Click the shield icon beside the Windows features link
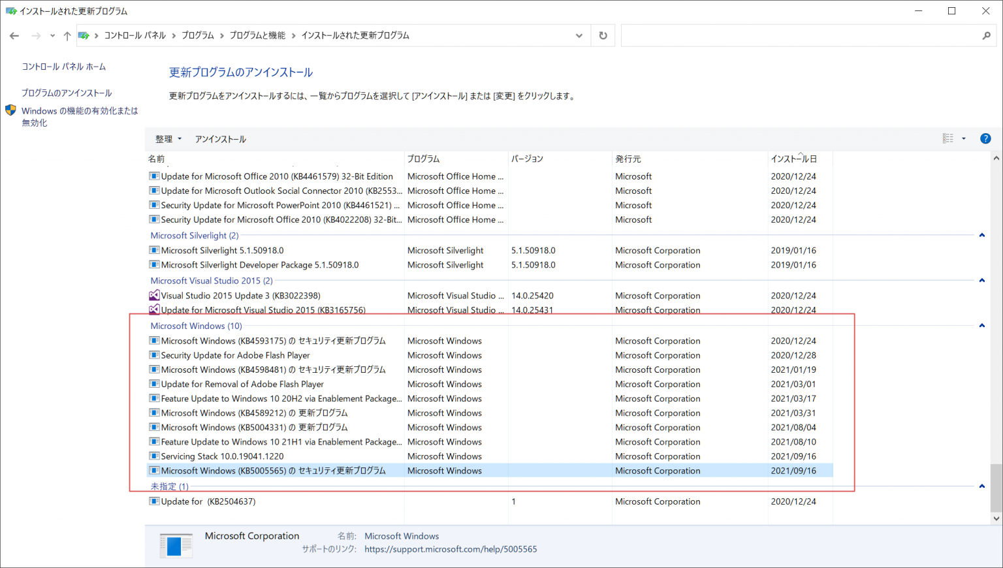The height and width of the screenshot is (568, 1003). tap(10, 110)
